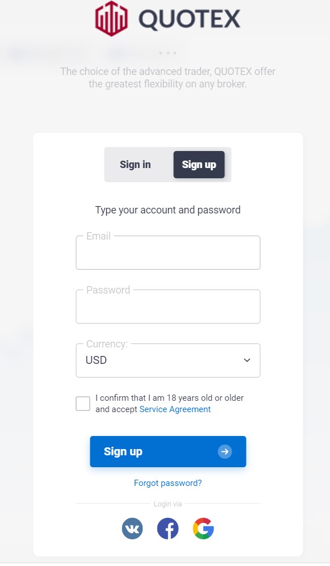330x566 pixels.
Task: Tick the 18 years old confirmation checkbox
Action: pyautogui.click(x=83, y=404)
